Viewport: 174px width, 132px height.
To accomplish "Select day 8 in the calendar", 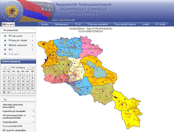I will pyautogui.click(x=32, y=78).
